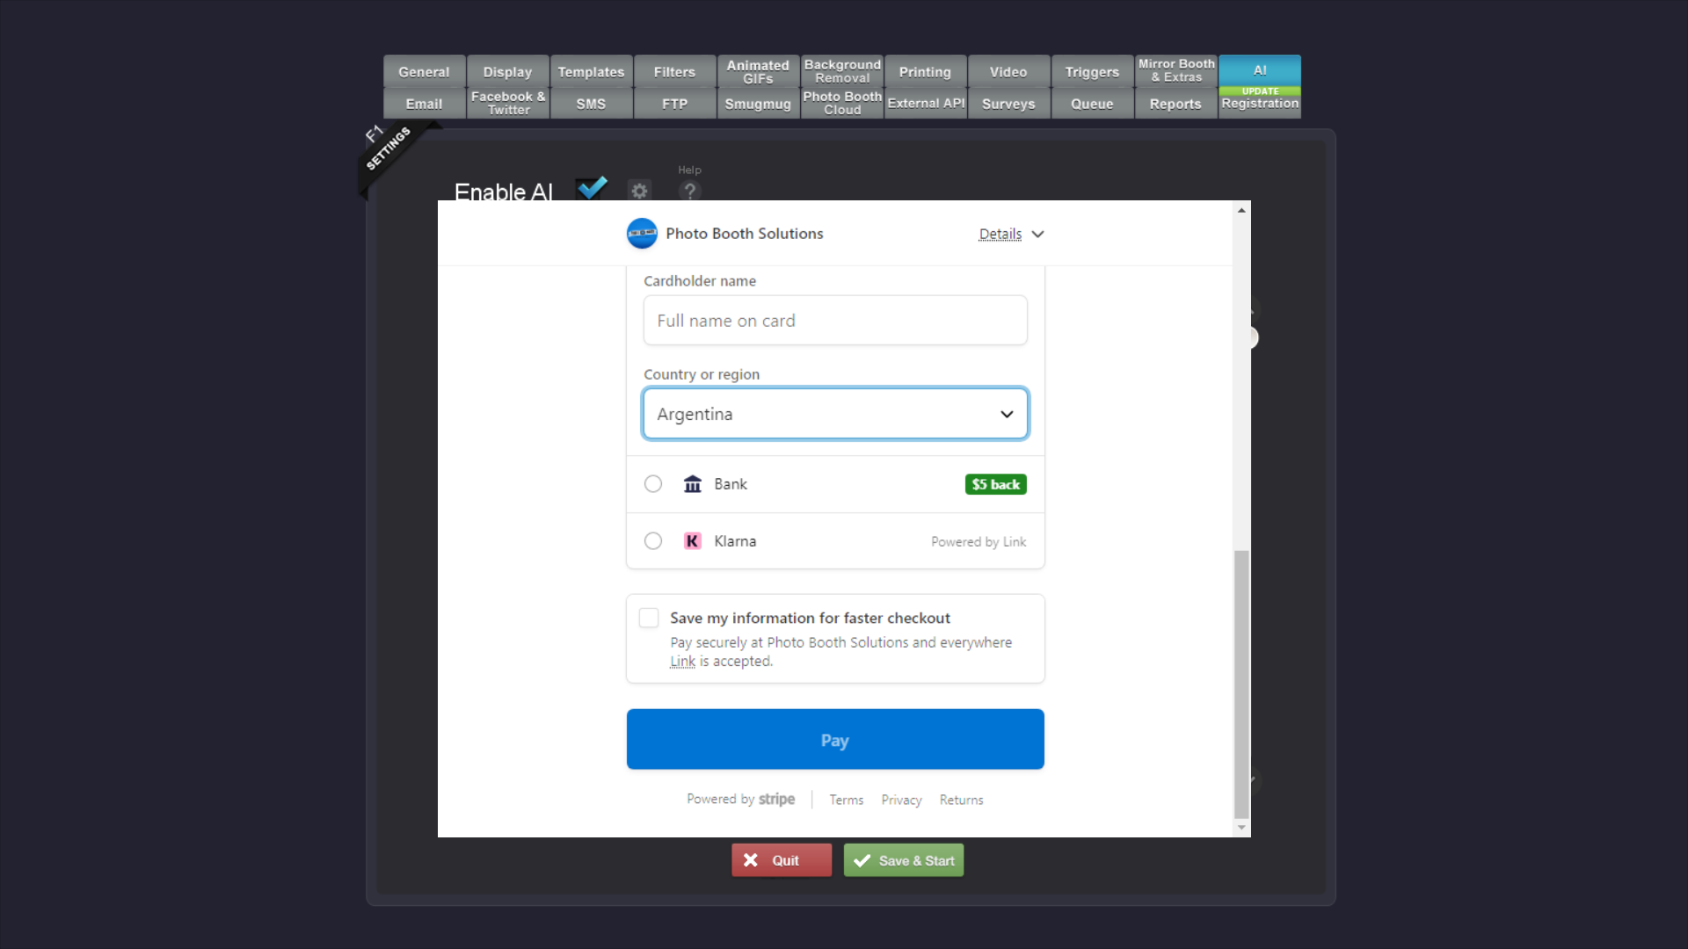
Task: Open the Triggers tab
Action: coord(1092,71)
